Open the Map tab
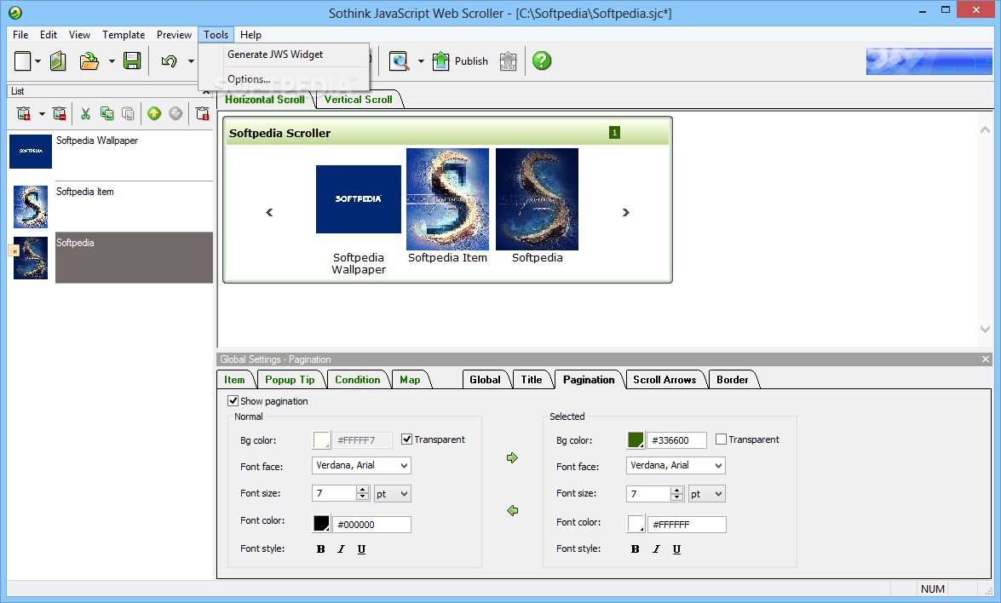This screenshot has height=603, width=1001. pos(410,380)
